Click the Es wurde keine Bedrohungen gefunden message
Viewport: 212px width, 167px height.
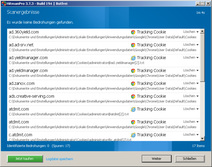[x=40, y=22]
